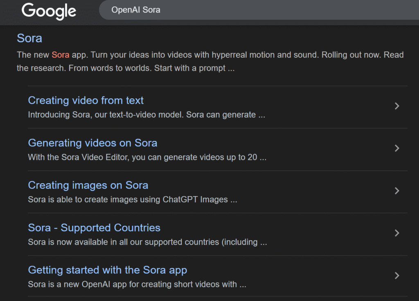Open the Creating images on Sora link
The image size is (419, 301).
tap(88, 185)
